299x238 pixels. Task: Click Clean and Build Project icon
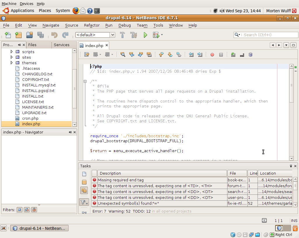point(133,35)
